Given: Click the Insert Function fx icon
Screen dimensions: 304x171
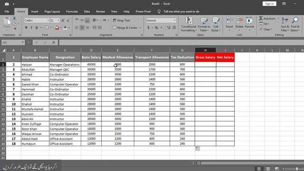Looking at the screenshot, I should tap(54, 42).
